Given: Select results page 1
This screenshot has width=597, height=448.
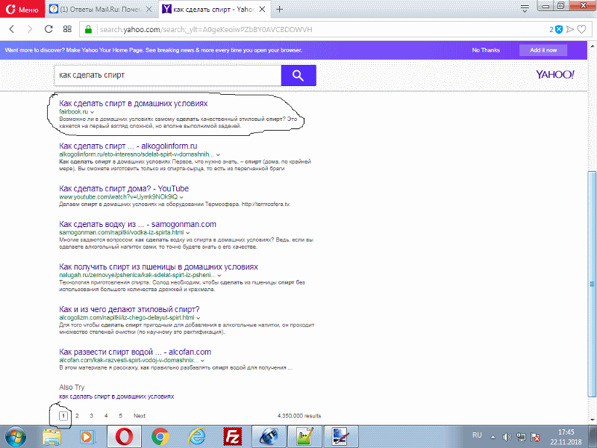Looking at the screenshot, I should coord(63,416).
